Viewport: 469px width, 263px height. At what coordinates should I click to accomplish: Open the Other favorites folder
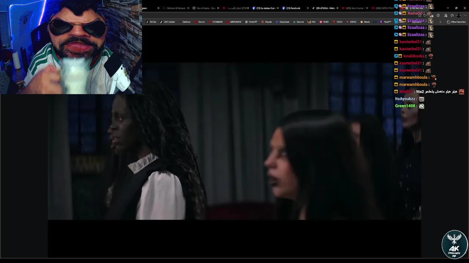(456, 22)
